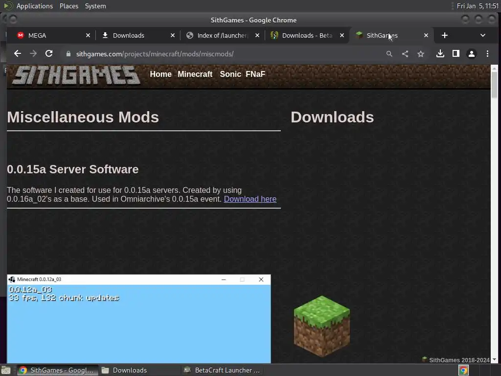
Task: Close the Index of /launcher tab
Action: [257, 35]
